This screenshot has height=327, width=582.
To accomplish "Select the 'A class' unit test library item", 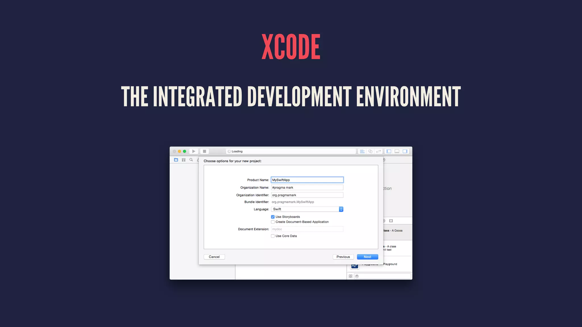I will point(398,248).
